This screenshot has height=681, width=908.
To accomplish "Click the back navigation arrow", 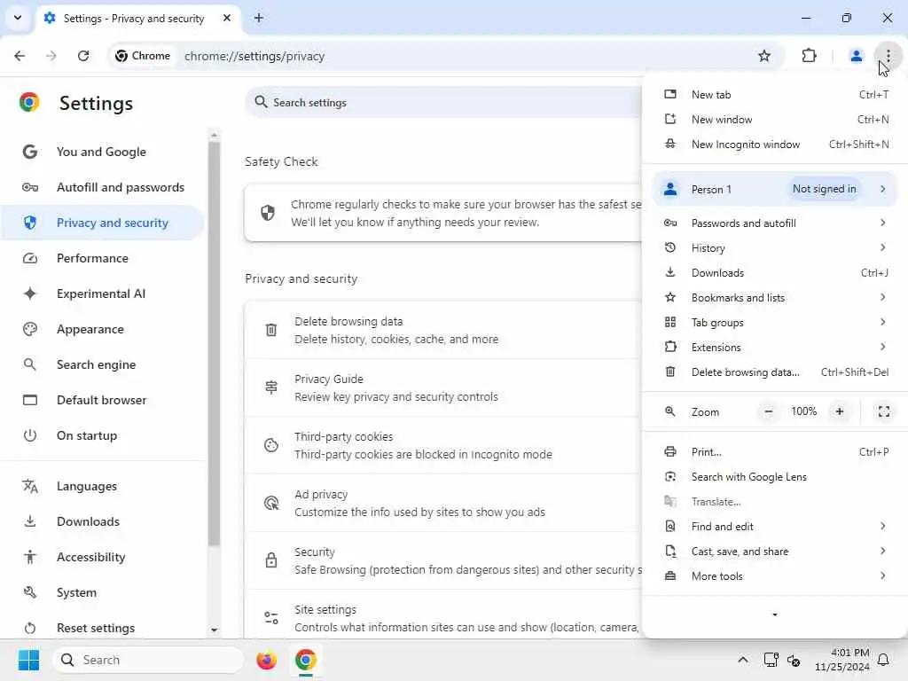I will tap(20, 56).
